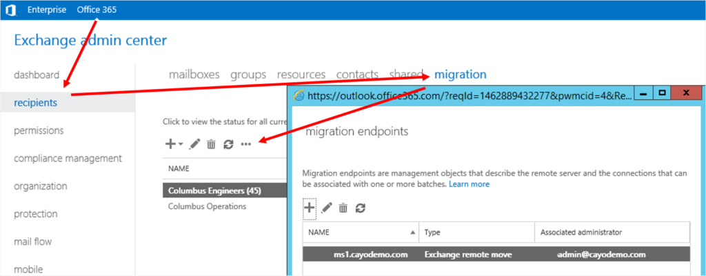Switch to the shared tab

coord(406,75)
